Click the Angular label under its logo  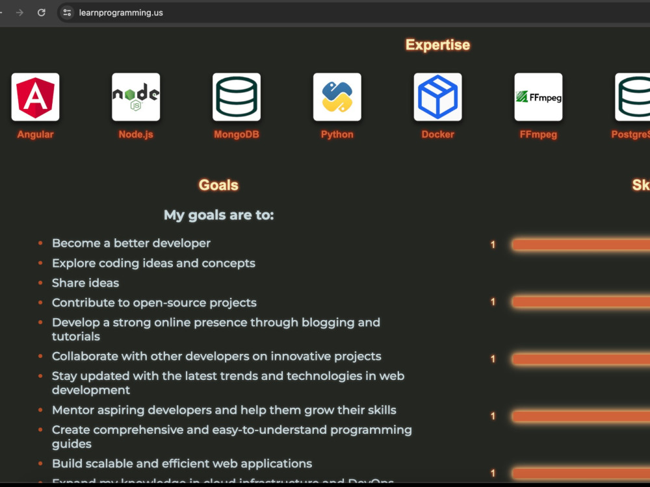click(x=35, y=134)
